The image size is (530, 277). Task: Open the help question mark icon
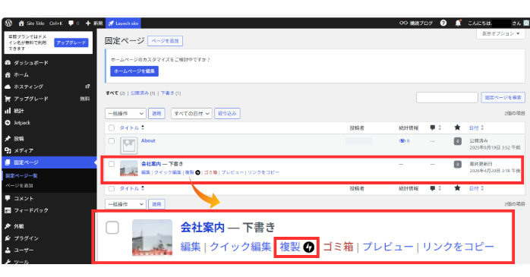pyautogui.click(x=443, y=24)
